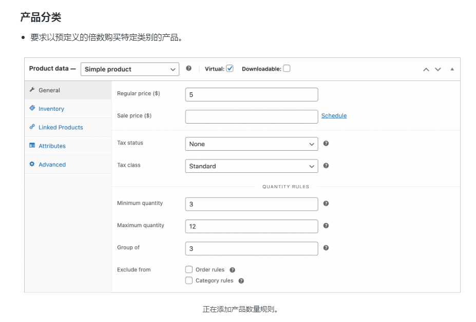Expand the Tax class Standard dropdown
Viewport: 476px width, 322px height.
pyautogui.click(x=251, y=166)
